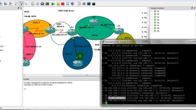Select R2 label in Topology Summary
The height and width of the screenshot is (110, 196).
tap(158, 14)
